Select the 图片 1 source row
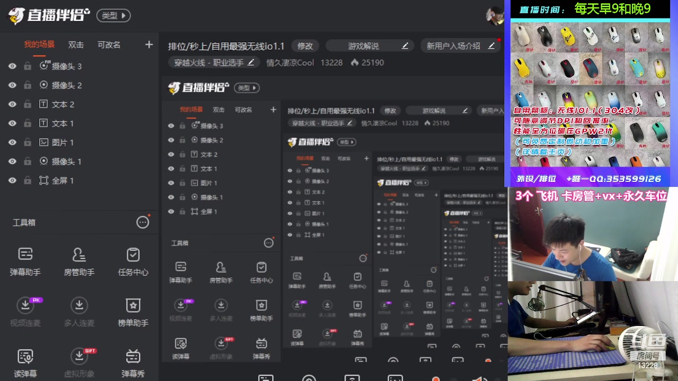This screenshot has width=678, height=381. [x=79, y=142]
